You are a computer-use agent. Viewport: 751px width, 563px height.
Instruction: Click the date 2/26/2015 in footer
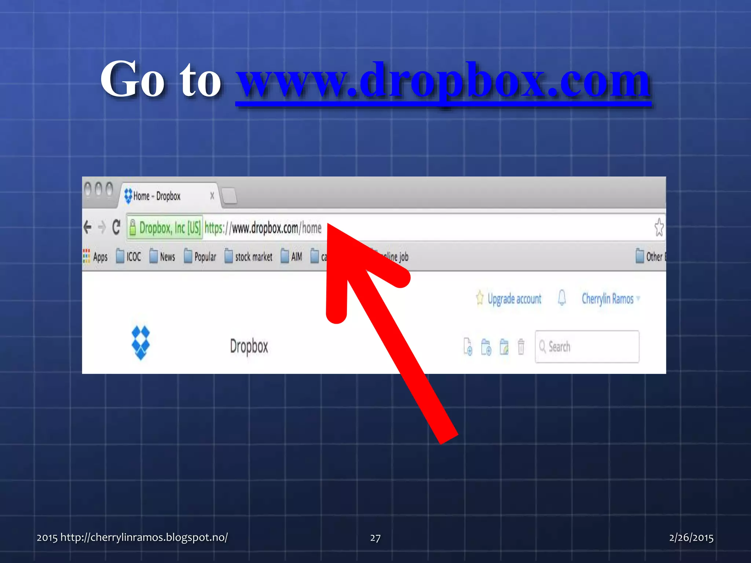(691, 538)
